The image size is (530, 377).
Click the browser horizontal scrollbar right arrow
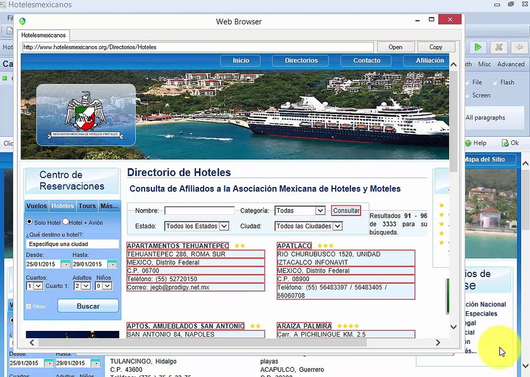point(438,342)
